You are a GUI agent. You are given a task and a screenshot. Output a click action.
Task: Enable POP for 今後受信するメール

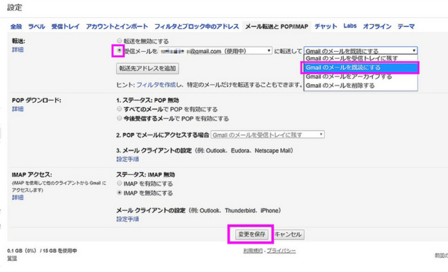(x=120, y=118)
